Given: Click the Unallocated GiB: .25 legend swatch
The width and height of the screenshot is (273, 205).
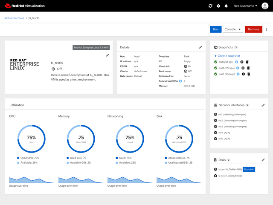Looking at the screenshot, I should (166, 163).
